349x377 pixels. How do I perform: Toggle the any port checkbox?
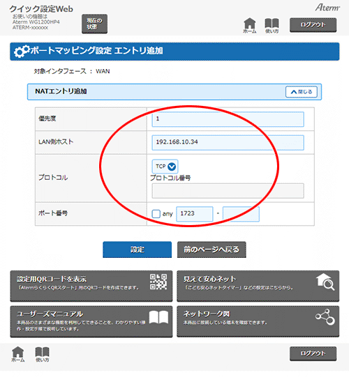click(x=156, y=214)
